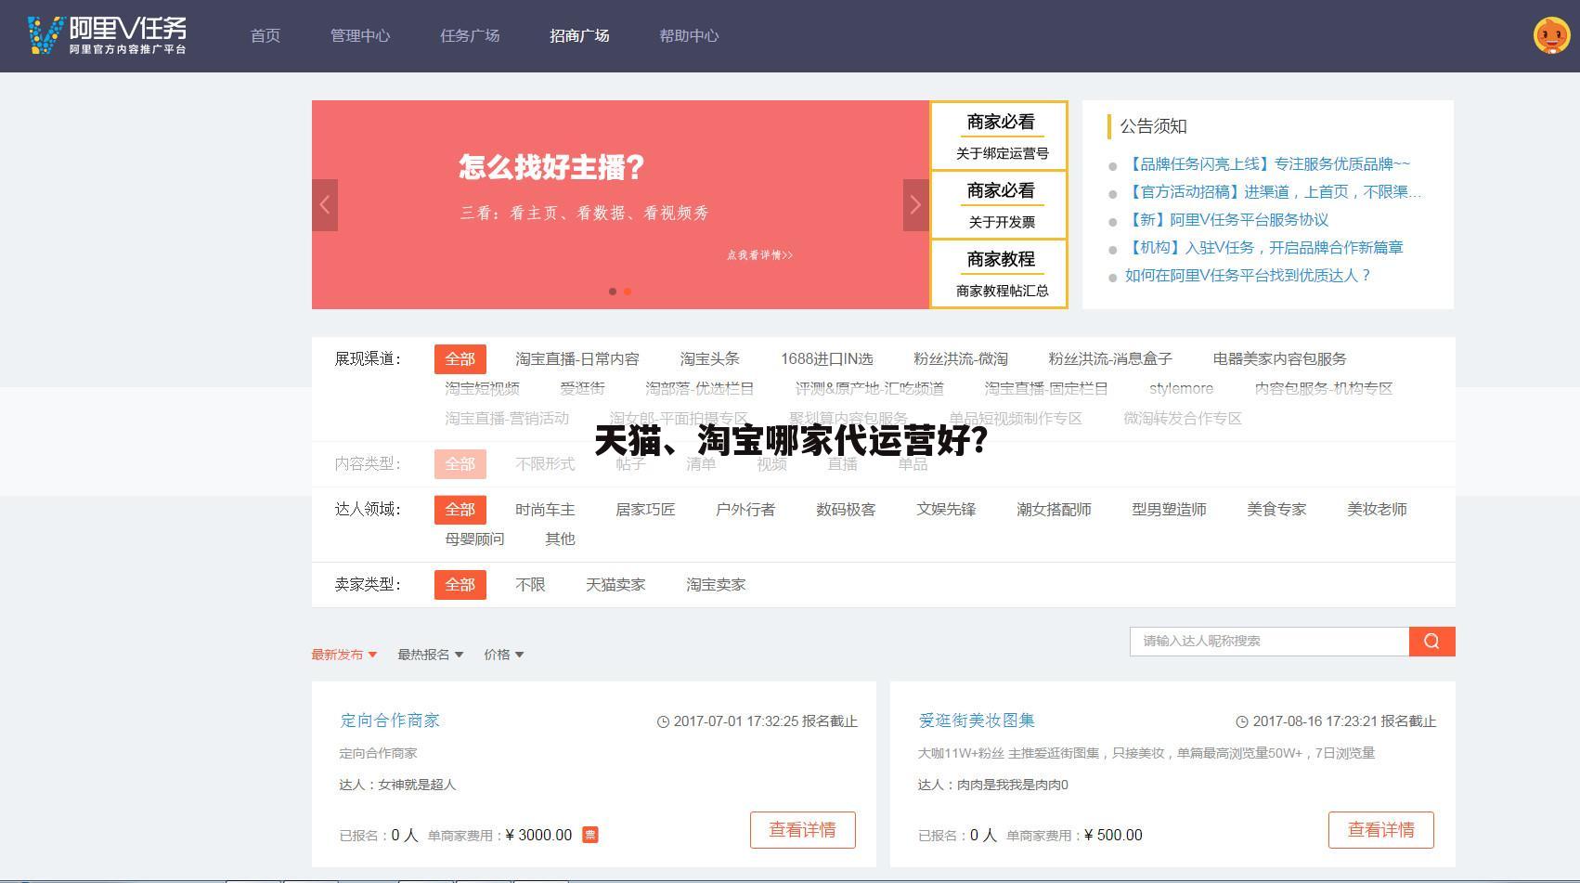1580x883 pixels.
Task: Open 入驻V任务 品牌合作新篇章 link
Action: coord(1263,248)
